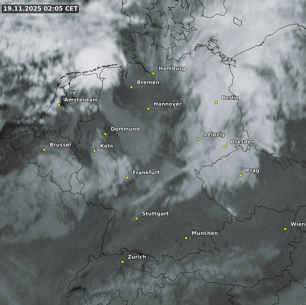Click the 19.11.2025 02:05 CET timestamp
The width and height of the screenshot is (306, 305).
[40, 8]
